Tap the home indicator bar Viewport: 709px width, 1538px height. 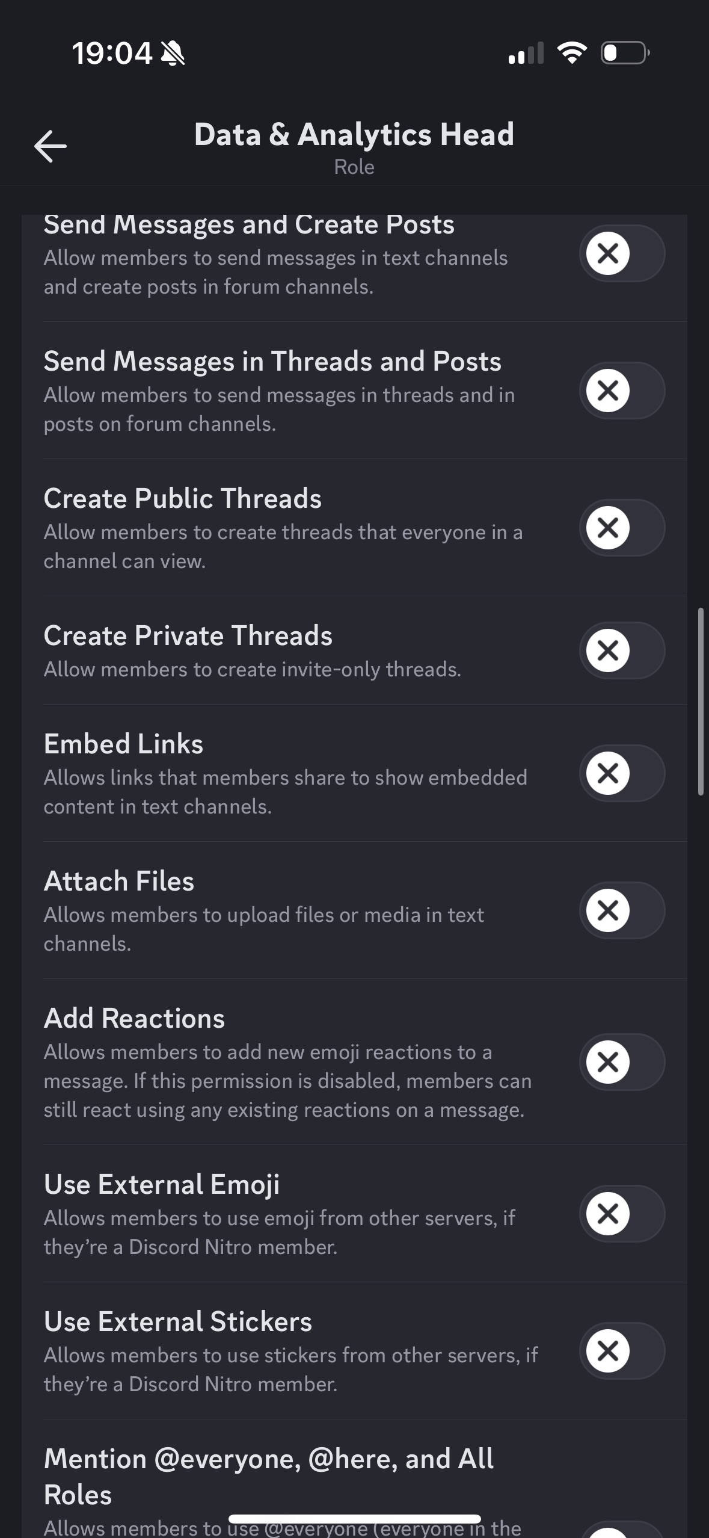click(354, 1519)
